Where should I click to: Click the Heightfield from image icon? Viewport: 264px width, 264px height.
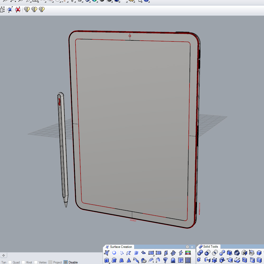pos(181,260)
